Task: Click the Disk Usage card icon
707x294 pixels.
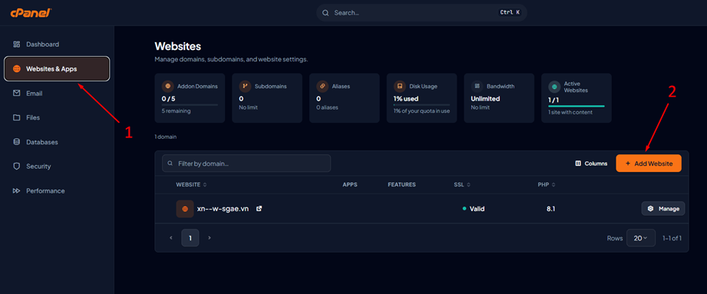Action: click(400, 86)
